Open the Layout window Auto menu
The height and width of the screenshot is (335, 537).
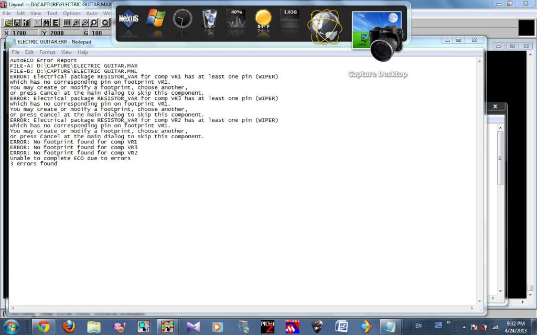pos(91,13)
